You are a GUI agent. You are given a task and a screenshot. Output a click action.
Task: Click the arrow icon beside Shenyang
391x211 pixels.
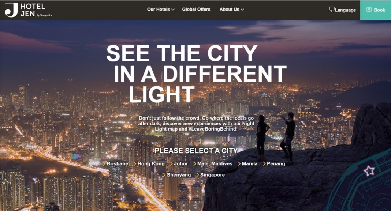point(164,175)
